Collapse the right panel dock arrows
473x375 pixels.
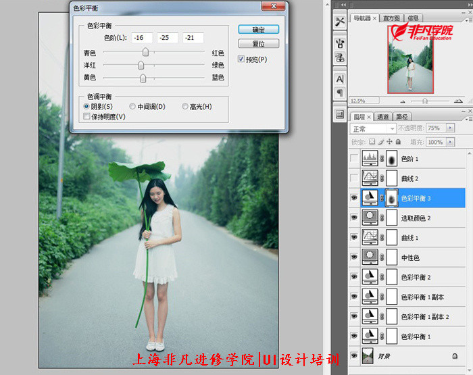tap(470, 5)
